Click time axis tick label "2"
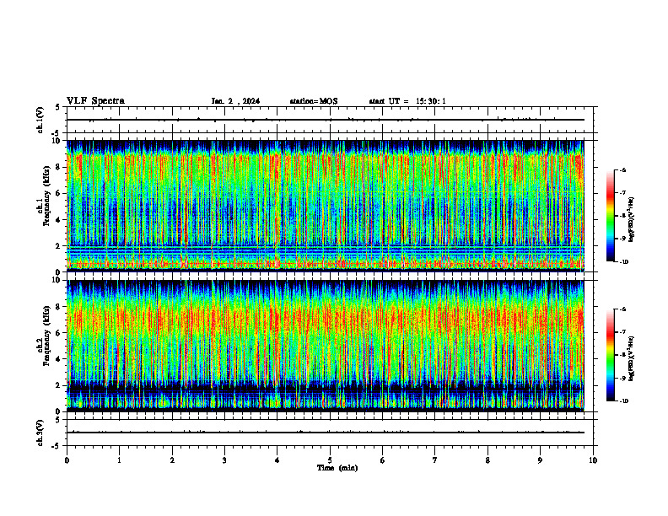The height and width of the screenshot is (516, 668). 172,460
